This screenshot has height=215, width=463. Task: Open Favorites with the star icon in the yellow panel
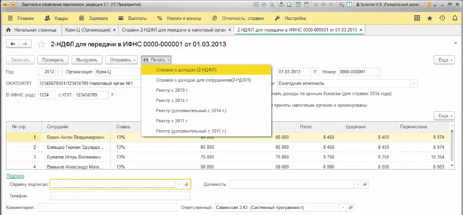[430, 19]
